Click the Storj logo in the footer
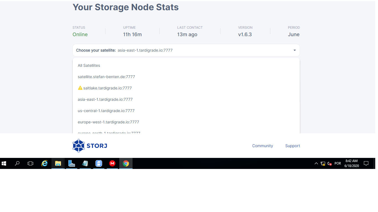Viewport: 378px width, 212px height. (x=90, y=146)
